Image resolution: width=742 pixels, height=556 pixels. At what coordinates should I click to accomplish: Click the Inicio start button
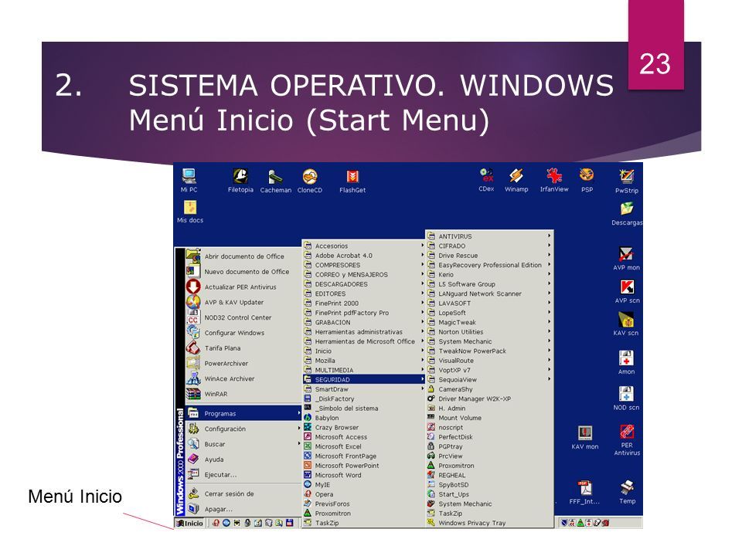pyautogui.click(x=190, y=523)
